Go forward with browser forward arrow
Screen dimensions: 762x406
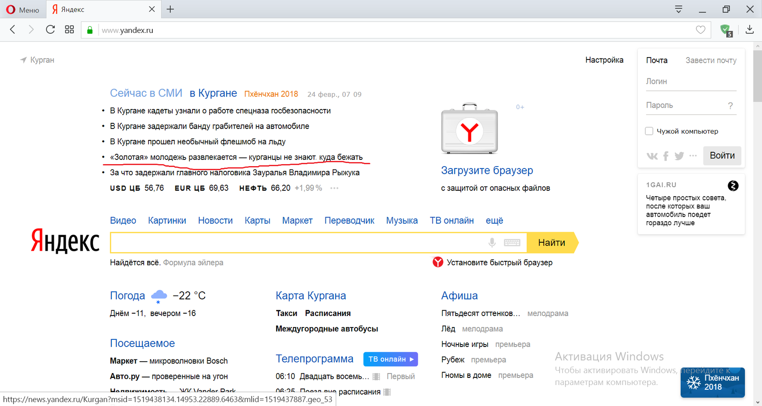tap(31, 30)
